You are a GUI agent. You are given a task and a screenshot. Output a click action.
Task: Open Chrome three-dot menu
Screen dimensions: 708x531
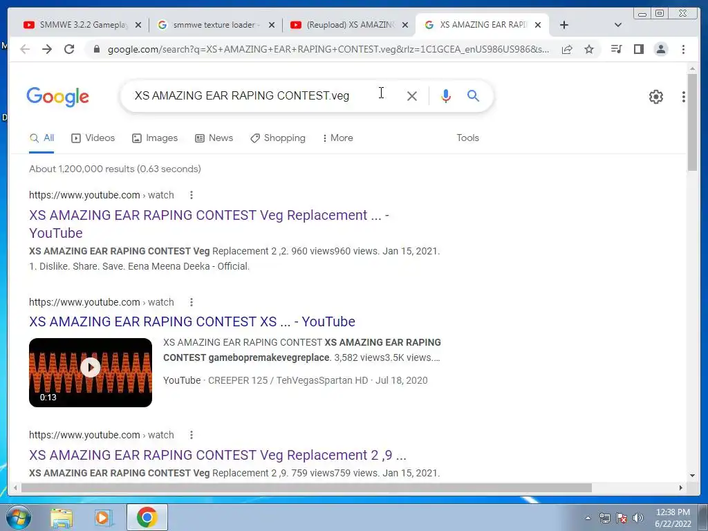pyautogui.click(x=683, y=49)
